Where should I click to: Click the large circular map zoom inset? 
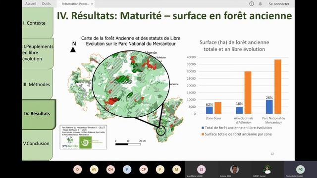(131, 84)
